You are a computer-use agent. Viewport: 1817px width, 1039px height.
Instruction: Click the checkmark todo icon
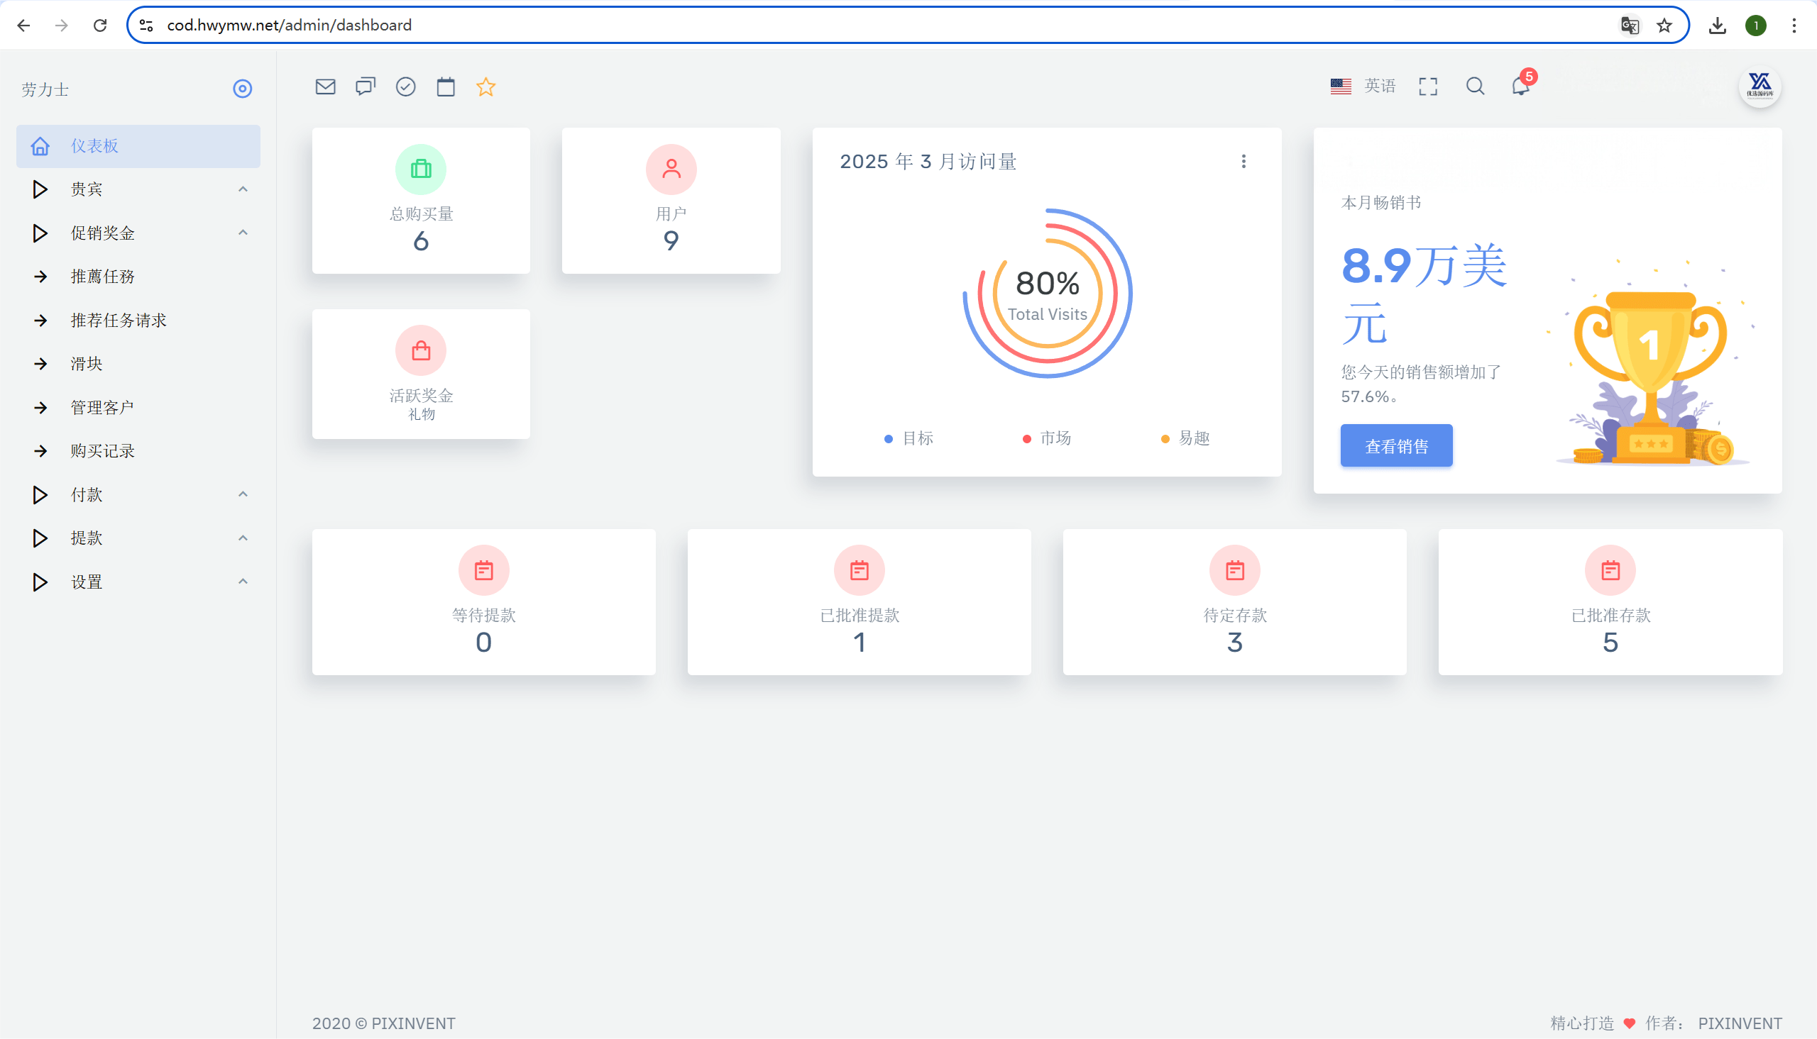405,87
